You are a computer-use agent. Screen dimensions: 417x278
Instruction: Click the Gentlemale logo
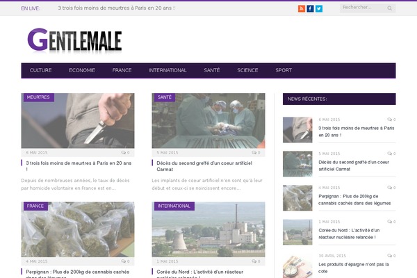tap(74, 40)
